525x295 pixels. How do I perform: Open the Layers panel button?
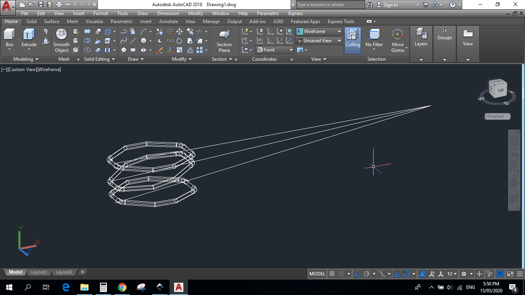pos(421,38)
